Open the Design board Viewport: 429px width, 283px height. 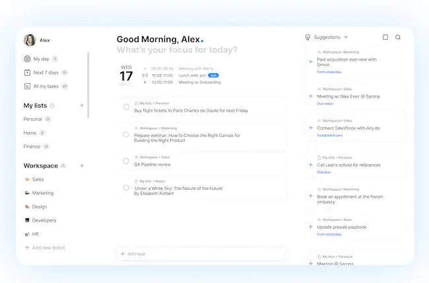click(36, 206)
